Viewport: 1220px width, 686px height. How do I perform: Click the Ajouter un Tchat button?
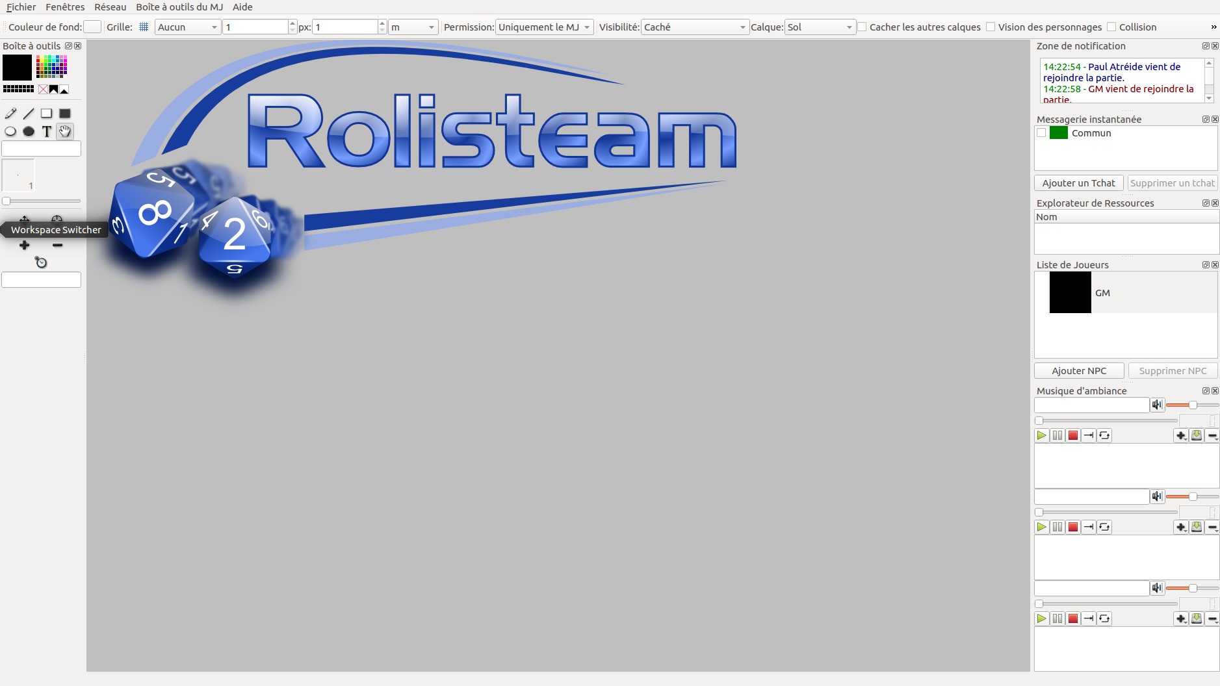tap(1078, 183)
